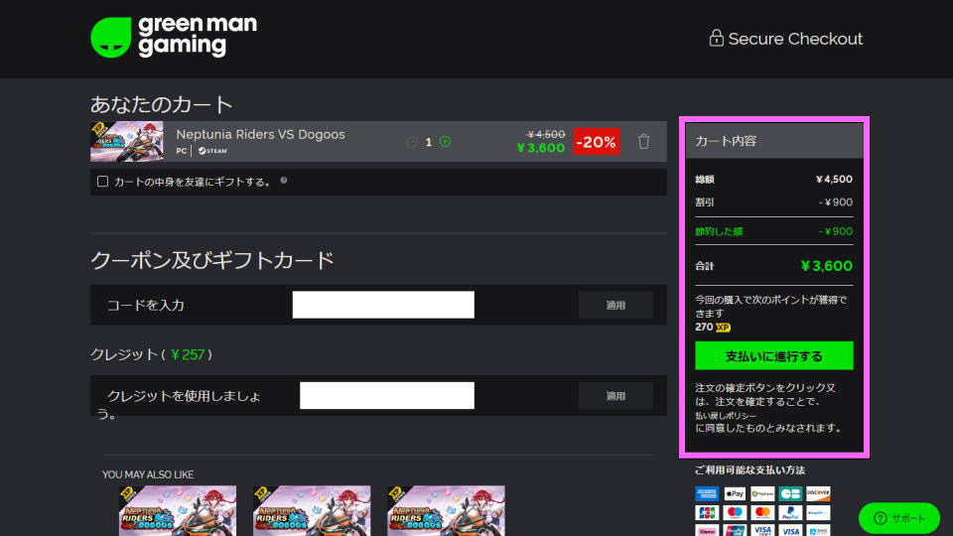Click the XP badge beside 270

click(723, 328)
